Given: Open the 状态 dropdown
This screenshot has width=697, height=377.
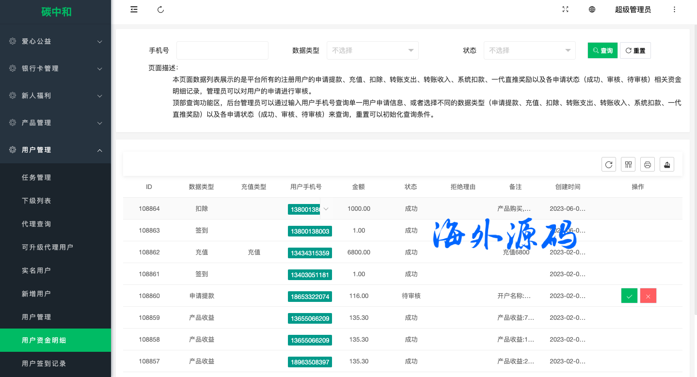Looking at the screenshot, I should [529, 50].
